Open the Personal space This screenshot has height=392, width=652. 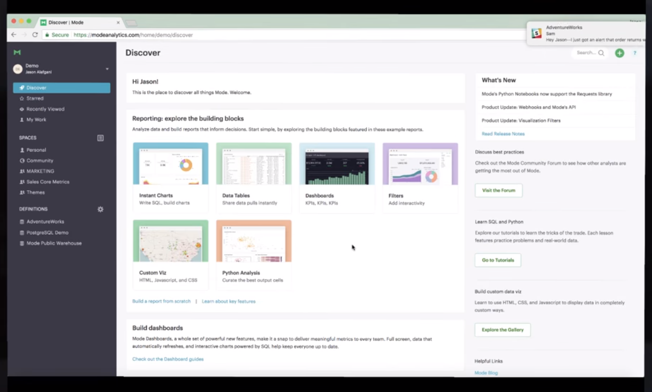[36, 150]
